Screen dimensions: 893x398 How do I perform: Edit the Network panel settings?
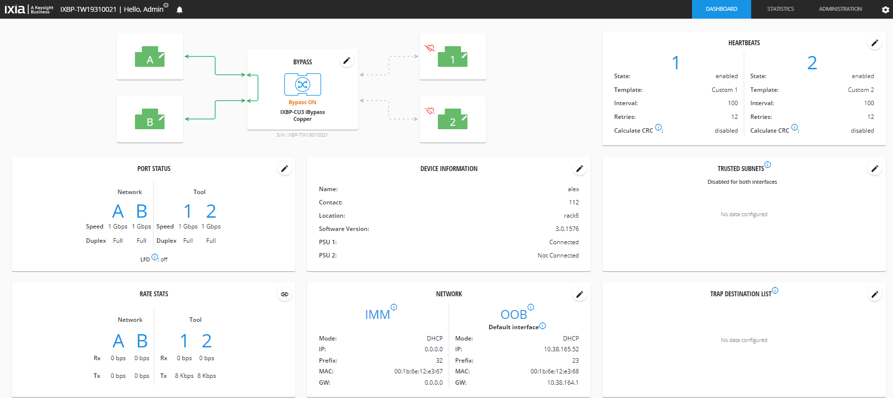tap(579, 294)
